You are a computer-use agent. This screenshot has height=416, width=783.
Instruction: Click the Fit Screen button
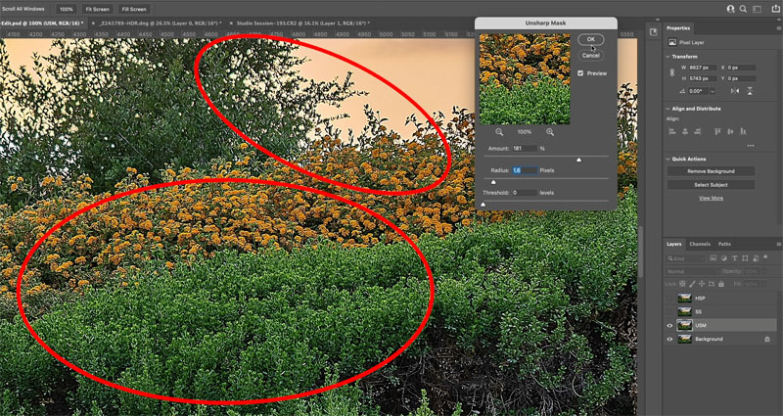97,9
